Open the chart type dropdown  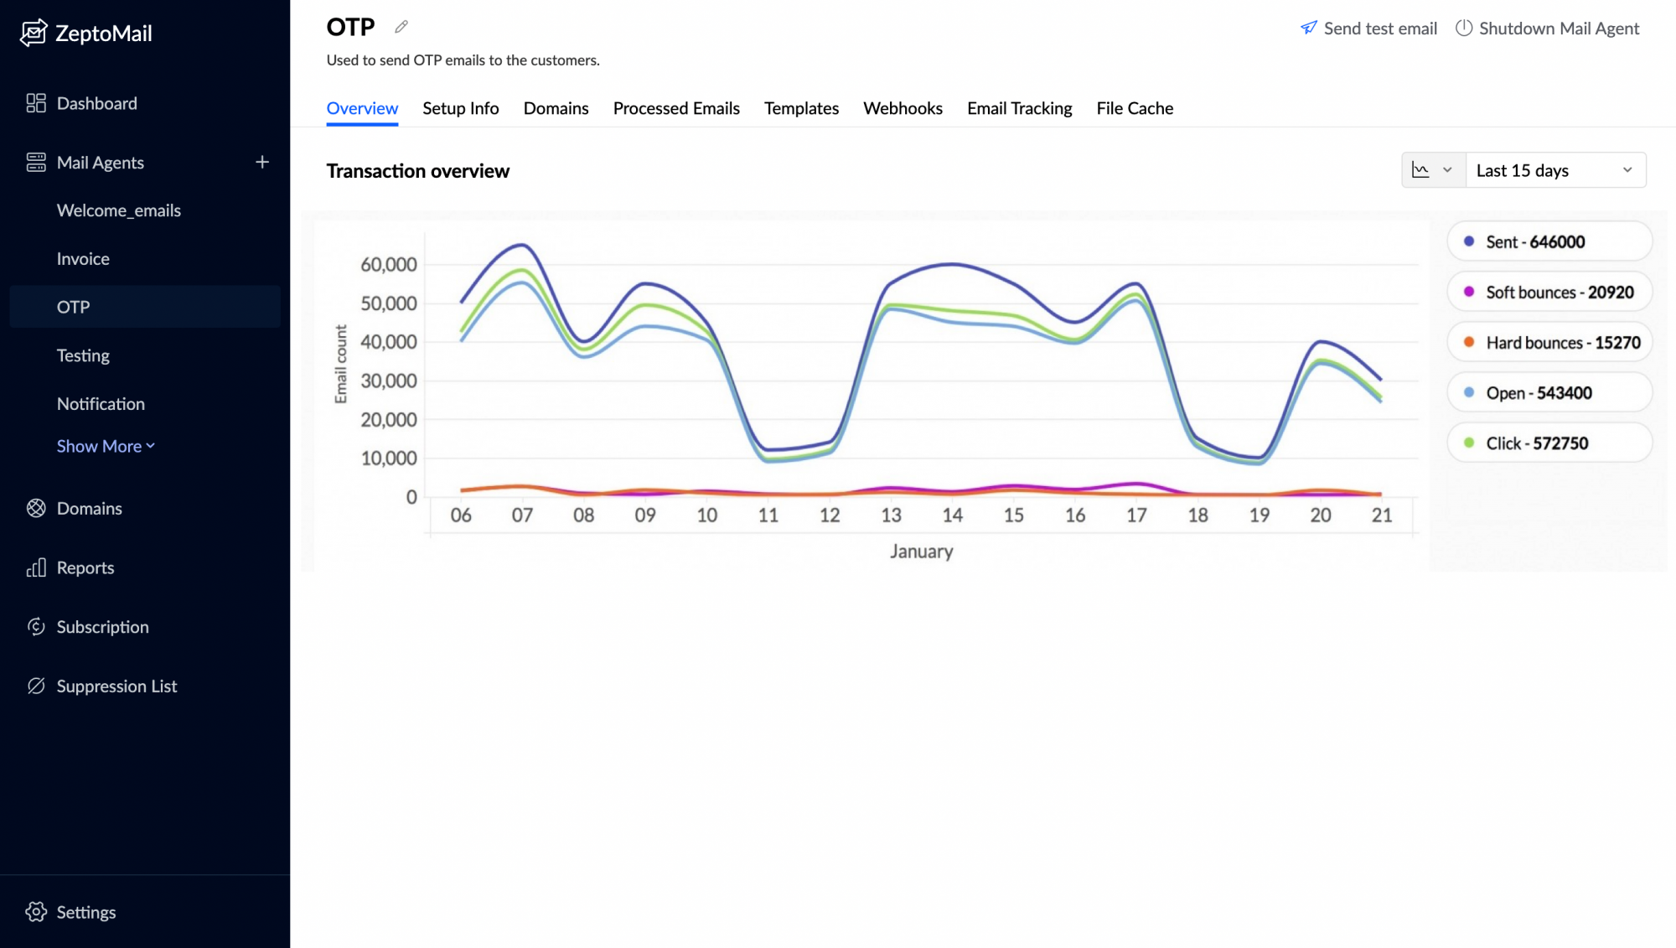point(1432,170)
